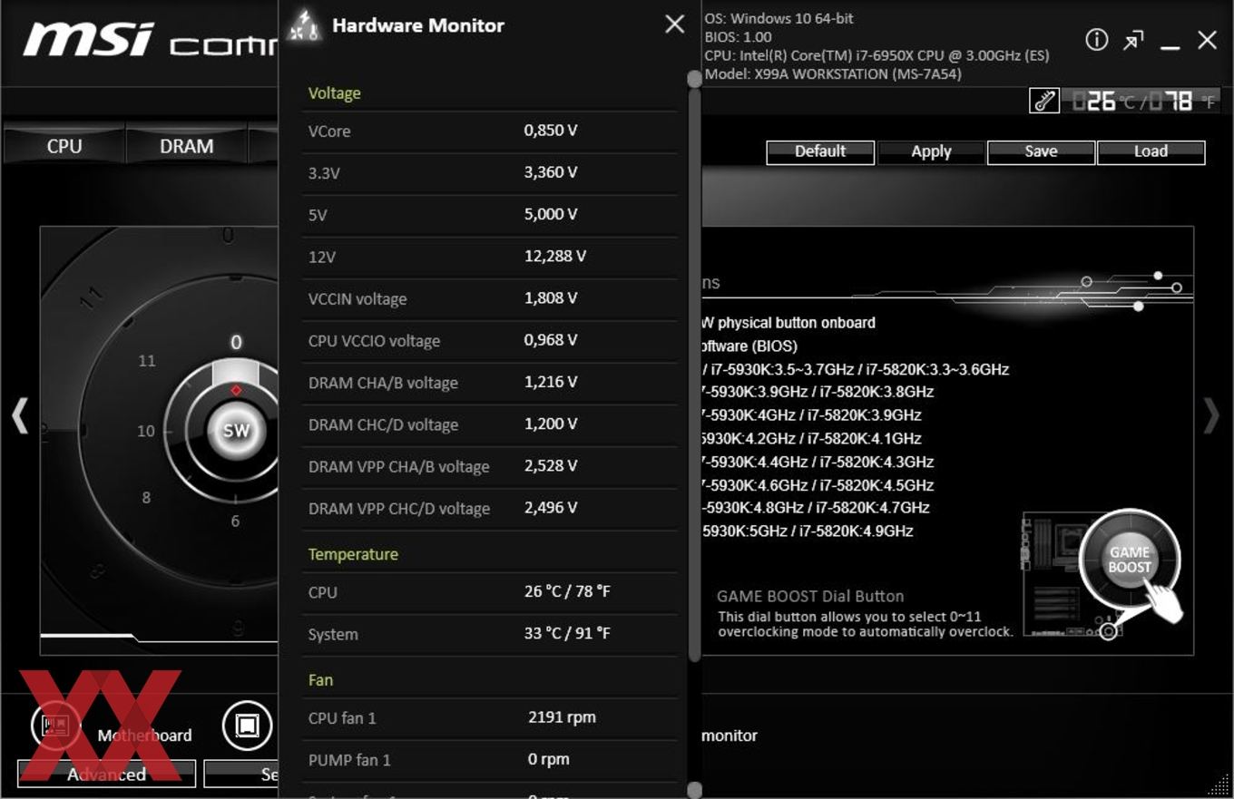
Task: Click the DRAM VPP CHA/B voltage row
Action: 490,466
